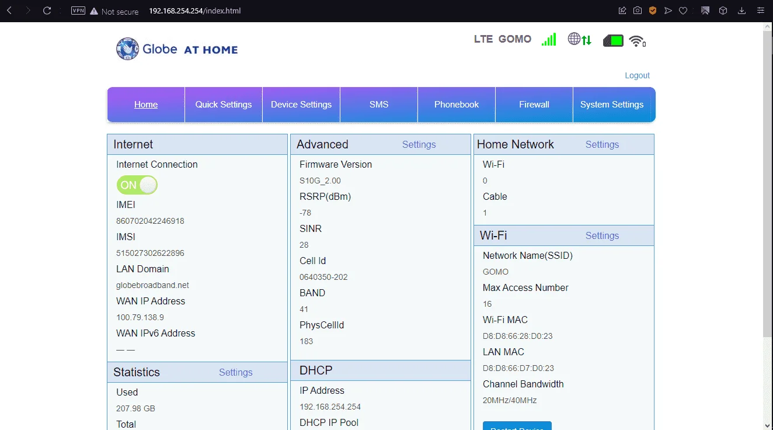Click the grey chevron extension icon
This screenshot has width=773, height=430.
click(705, 11)
